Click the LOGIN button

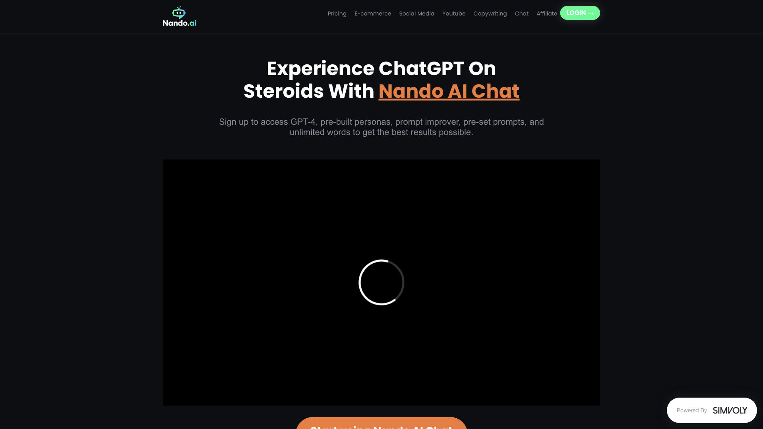coord(580,13)
